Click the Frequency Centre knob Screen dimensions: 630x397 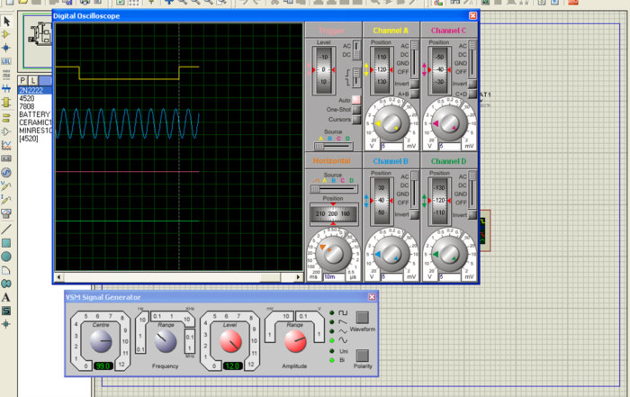coord(100,340)
